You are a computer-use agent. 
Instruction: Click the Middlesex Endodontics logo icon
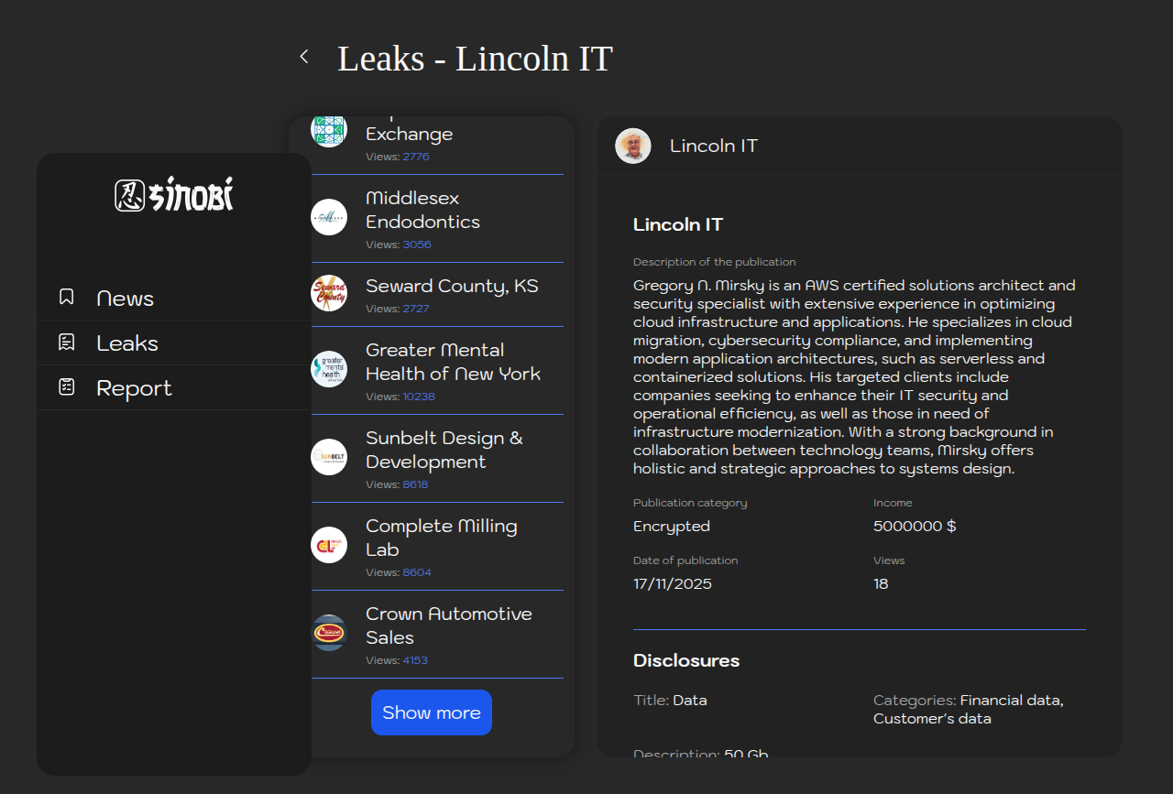[x=329, y=217]
